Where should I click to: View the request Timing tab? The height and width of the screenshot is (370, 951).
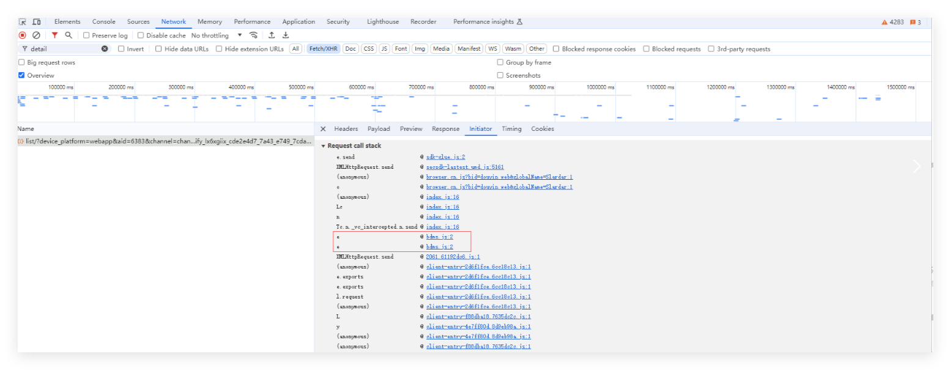512,129
